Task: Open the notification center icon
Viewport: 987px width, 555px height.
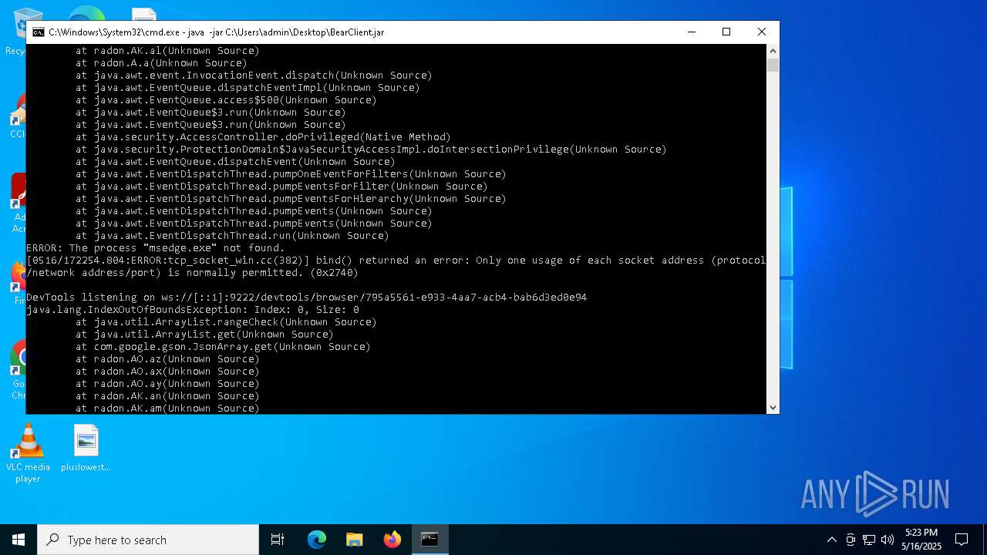Action: tap(962, 540)
